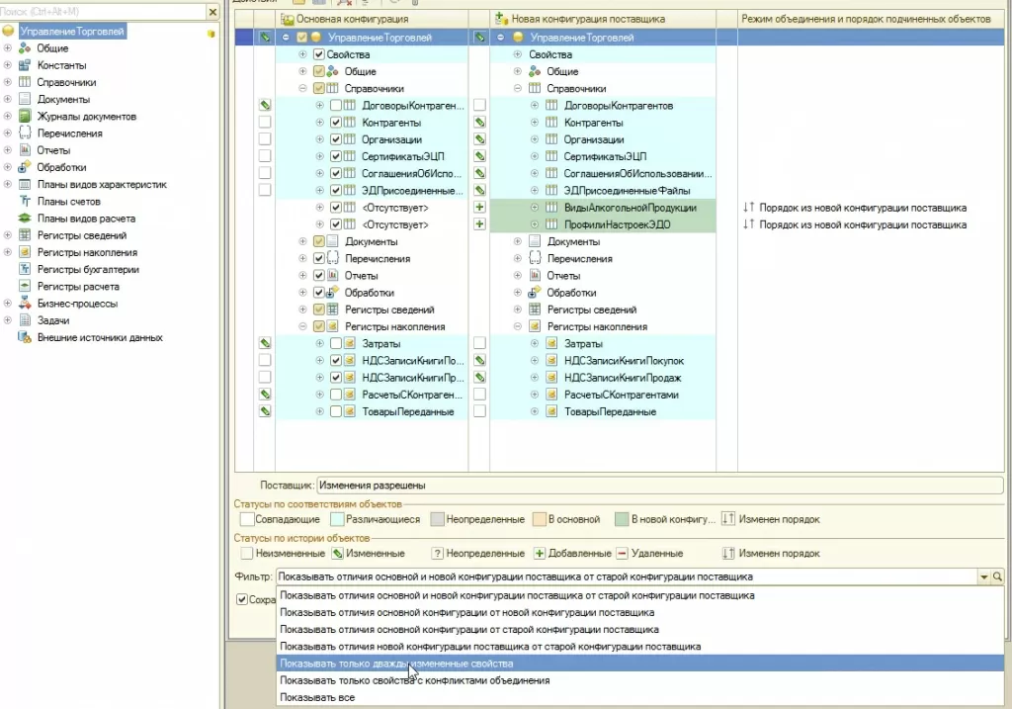
Task: Click the Журналы документов icon in sidebar
Action: [25, 117]
